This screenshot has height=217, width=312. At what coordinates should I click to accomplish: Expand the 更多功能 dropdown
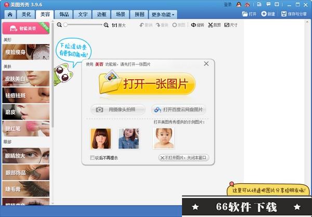click(163, 15)
